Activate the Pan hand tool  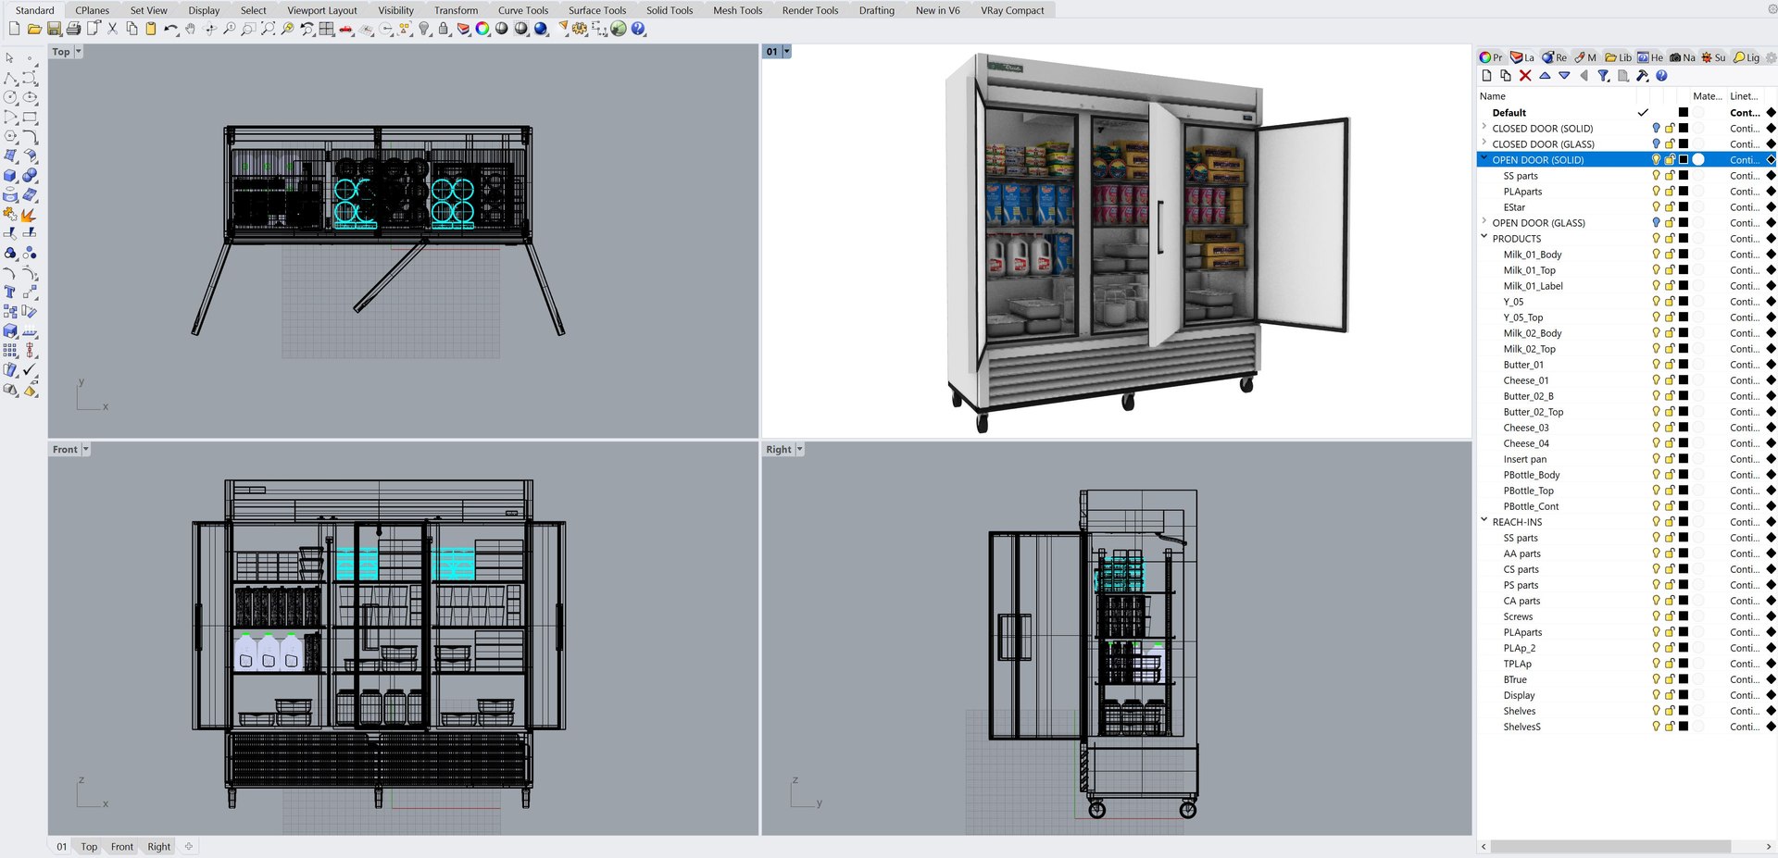[190, 29]
